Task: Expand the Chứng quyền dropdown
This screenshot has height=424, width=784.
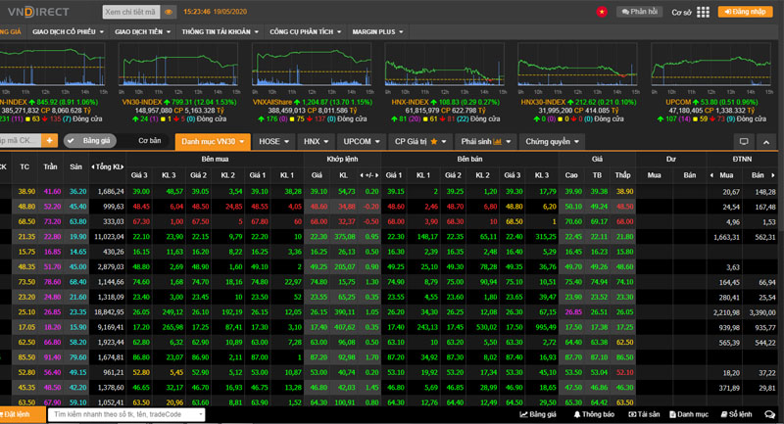Action: [x=552, y=142]
